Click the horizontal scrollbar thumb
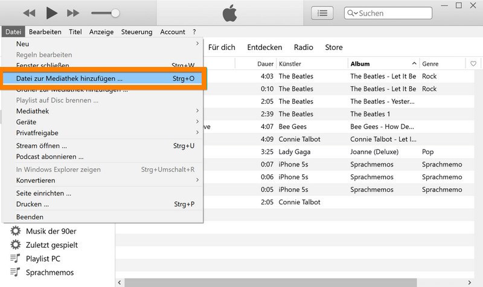483x287 pixels. pyautogui.click(x=270, y=282)
